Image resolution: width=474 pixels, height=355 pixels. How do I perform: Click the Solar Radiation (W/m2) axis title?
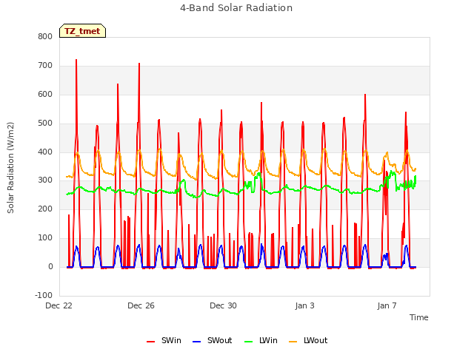coord(10,168)
